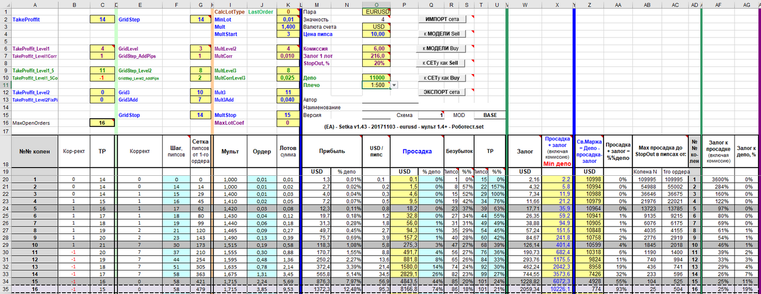Select the Min депо value 10226,1
The width and height of the screenshot is (761, 294).
tap(557, 289)
